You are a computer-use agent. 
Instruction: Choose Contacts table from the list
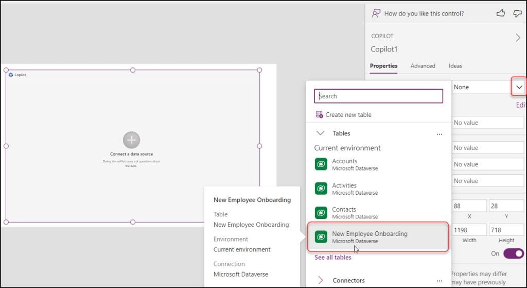point(378,213)
